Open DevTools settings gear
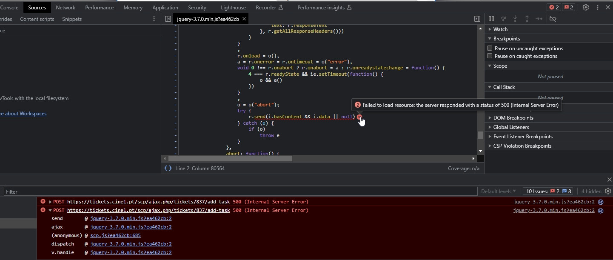Screen dimensions: 613x260 (x=586, y=7)
